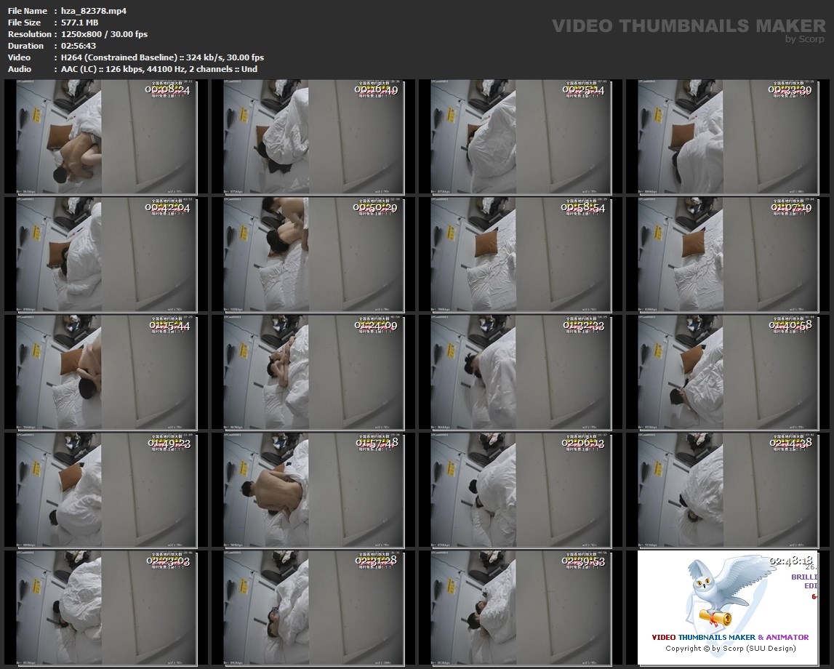834x669 pixels.
Task: Click the AAC audio codec line
Action: click(159, 69)
